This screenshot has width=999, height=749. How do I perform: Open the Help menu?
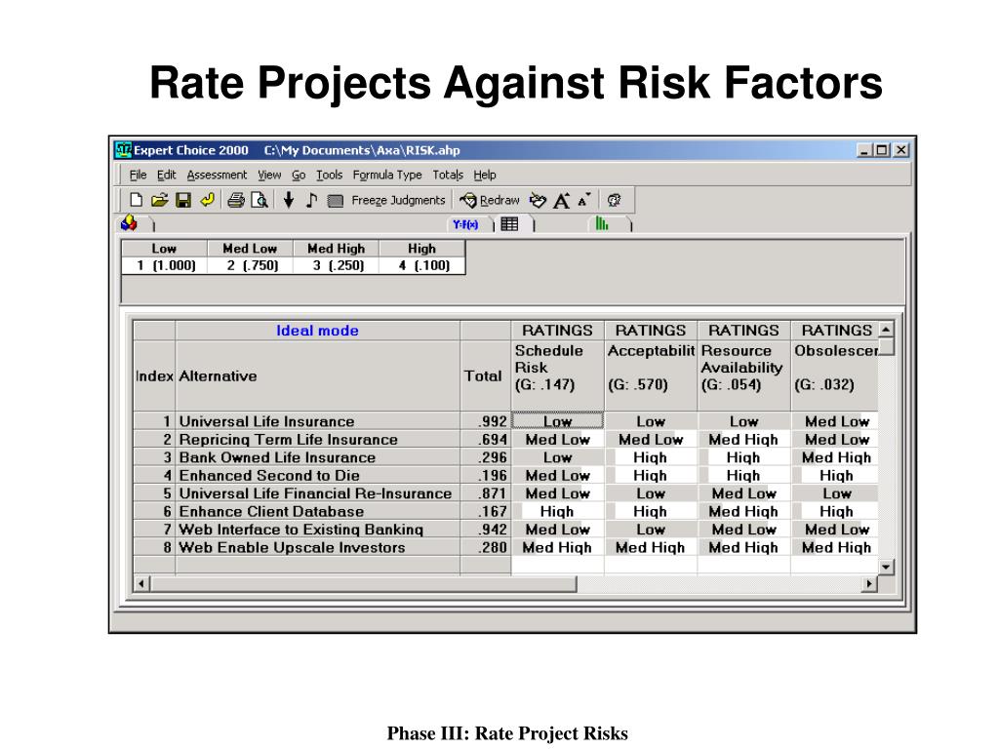click(485, 175)
